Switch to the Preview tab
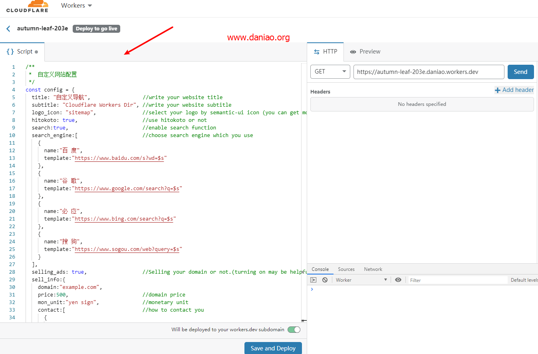Image resolution: width=538 pixels, height=354 pixels. tap(365, 52)
